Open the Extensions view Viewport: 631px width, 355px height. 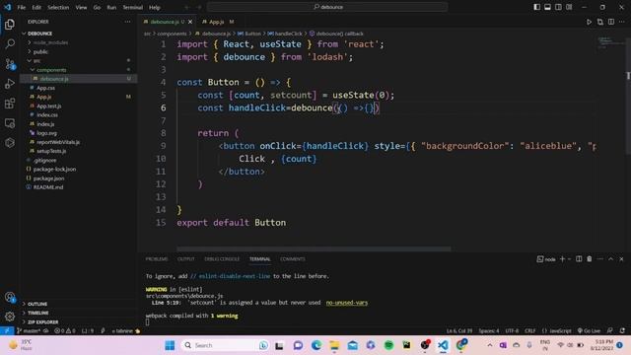10,103
